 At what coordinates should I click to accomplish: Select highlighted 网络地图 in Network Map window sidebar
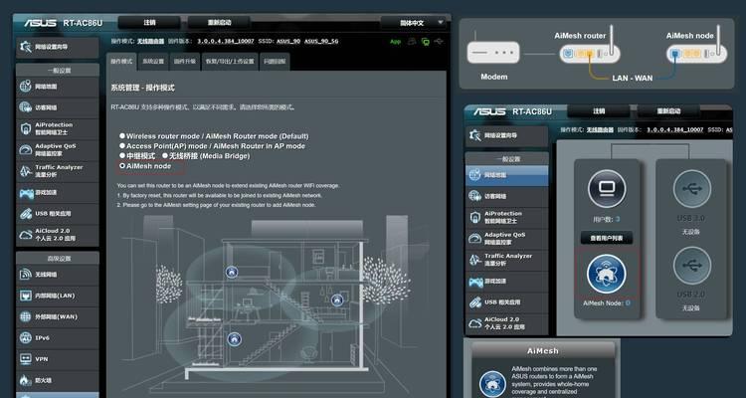click(506, 175)
